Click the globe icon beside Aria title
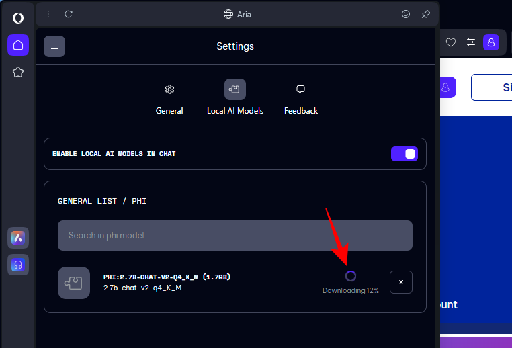 tap(228, 14)
